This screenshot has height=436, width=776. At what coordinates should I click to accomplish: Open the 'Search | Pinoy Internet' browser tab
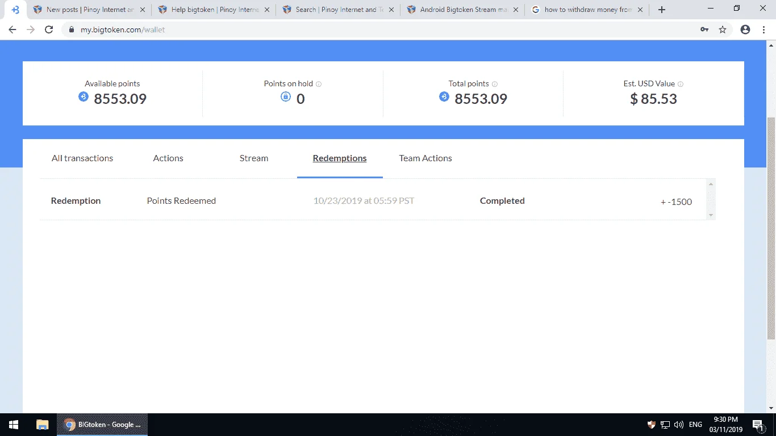pos(338,10)
